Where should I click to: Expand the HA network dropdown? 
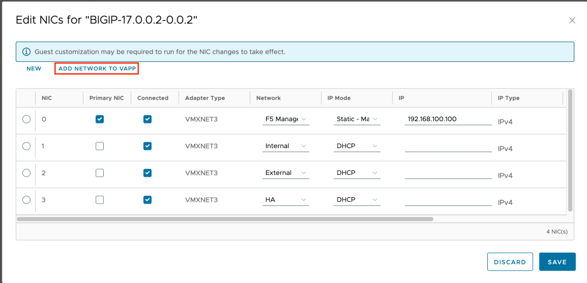[x=285, y=200]
